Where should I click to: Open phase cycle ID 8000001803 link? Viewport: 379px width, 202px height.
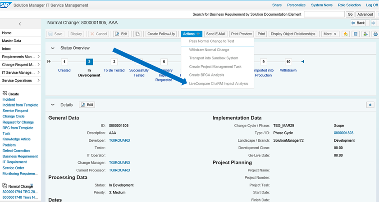coord(344,133)
